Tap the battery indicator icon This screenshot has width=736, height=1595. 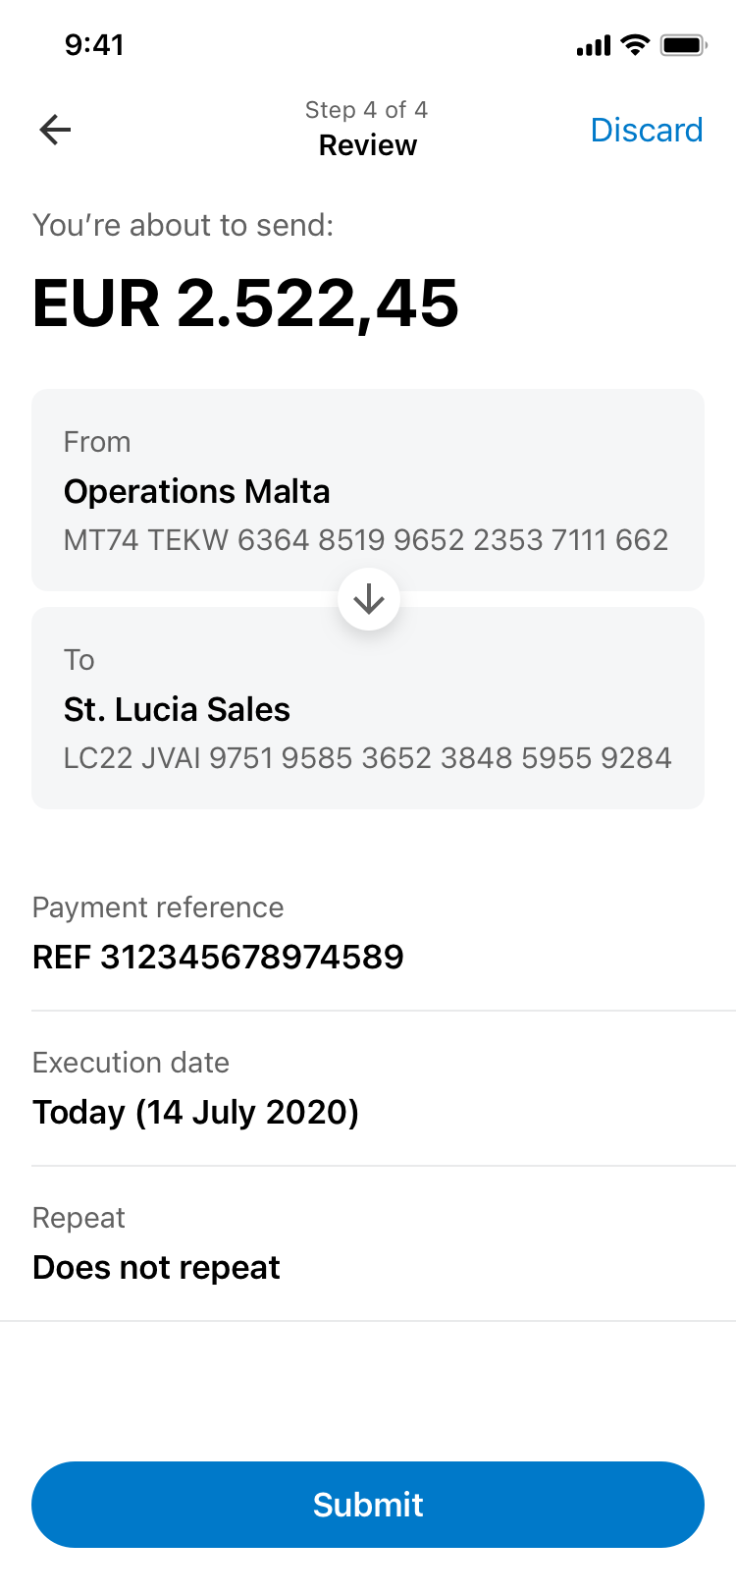pos(683,45)
